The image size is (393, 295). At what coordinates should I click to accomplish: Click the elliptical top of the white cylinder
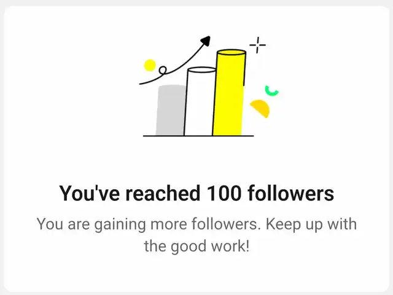tap(202, 69)
